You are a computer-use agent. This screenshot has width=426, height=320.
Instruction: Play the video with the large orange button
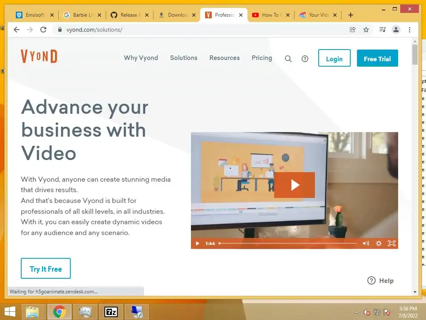click(x=295, y=185)
